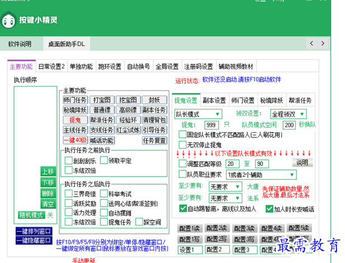This screenshot has width=345, height=263.
Task: Switch to the 桌面版助手DL tab
Action: (66, 44)
